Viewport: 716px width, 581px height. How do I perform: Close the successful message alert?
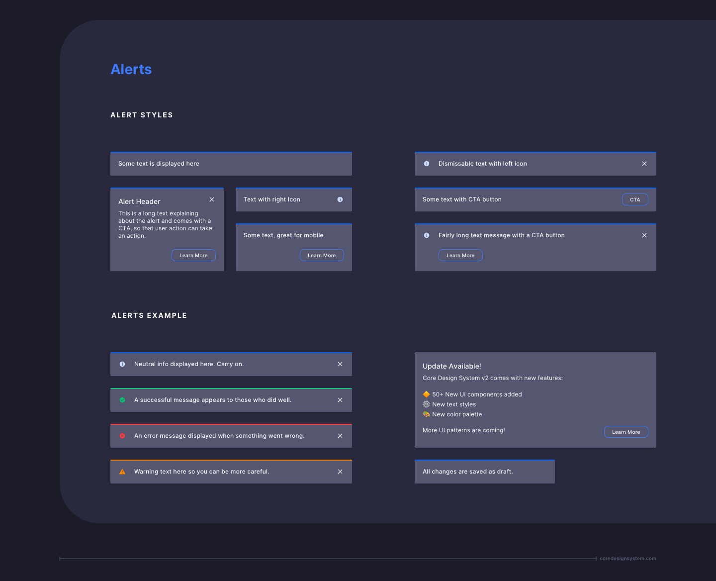[x=340, y=400]
